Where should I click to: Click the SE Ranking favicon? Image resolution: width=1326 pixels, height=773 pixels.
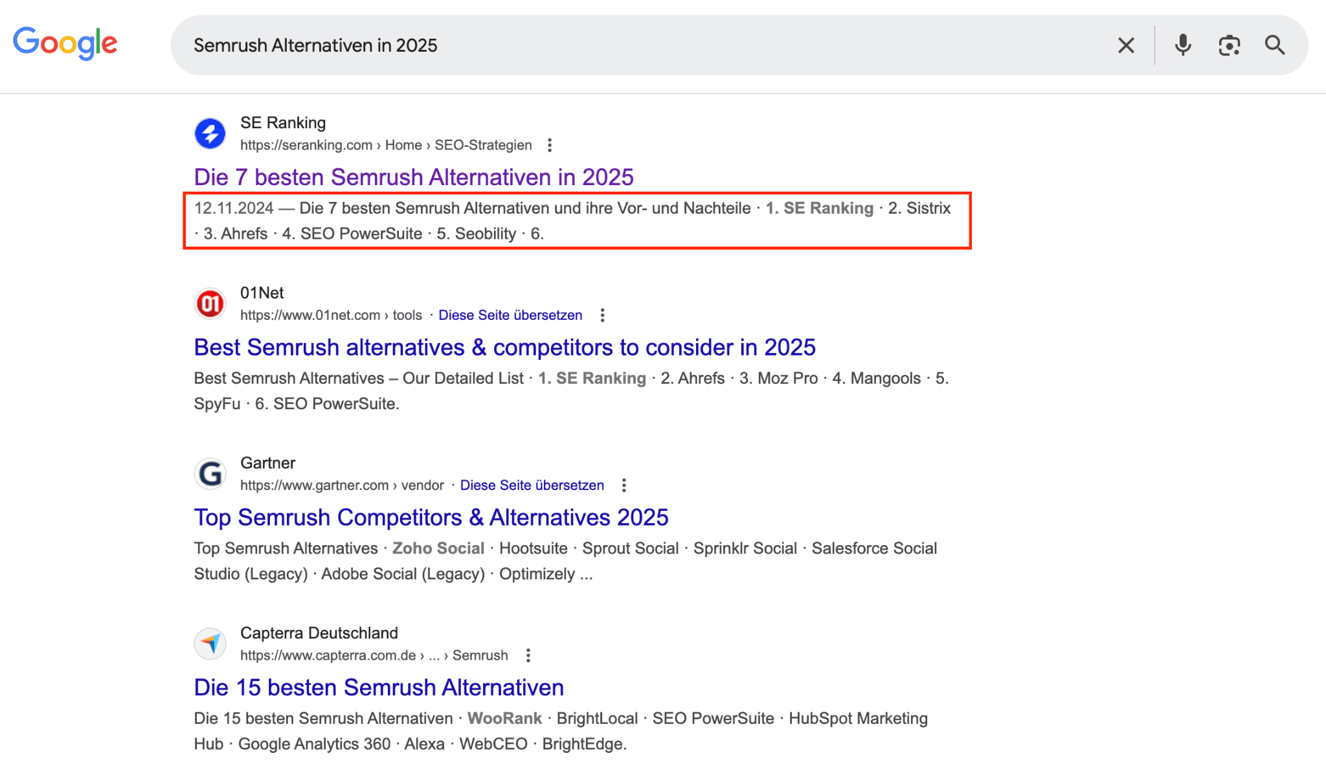point(210,133)
